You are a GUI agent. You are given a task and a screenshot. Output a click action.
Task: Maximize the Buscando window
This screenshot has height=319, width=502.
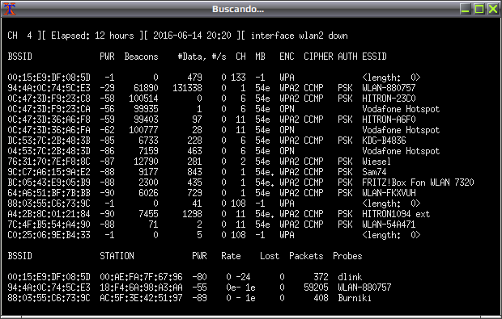click(479, 9)
